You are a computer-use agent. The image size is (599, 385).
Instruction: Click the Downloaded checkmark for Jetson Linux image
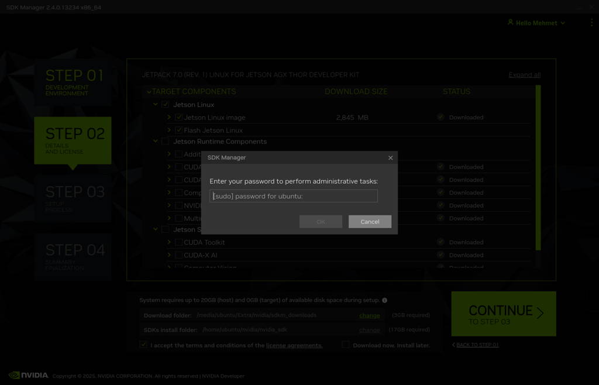coord(440,117)
